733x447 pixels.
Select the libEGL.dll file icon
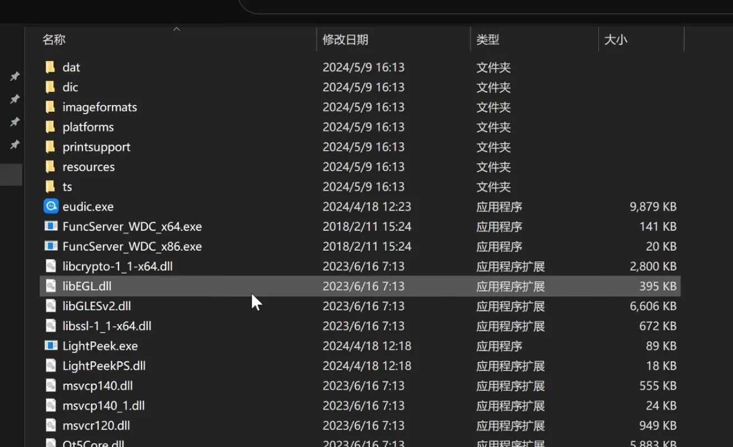coord(51,286)
